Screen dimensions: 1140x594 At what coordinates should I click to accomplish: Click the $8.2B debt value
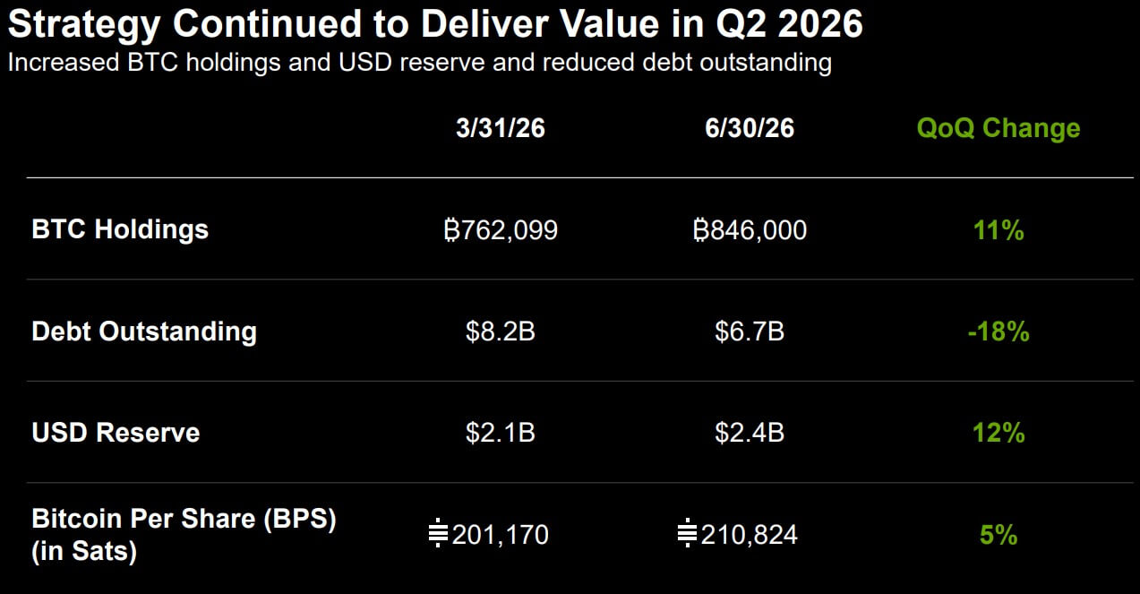[501, 332]
